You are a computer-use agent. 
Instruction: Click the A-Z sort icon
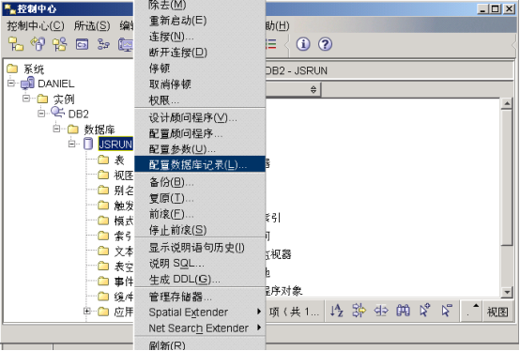point(337,311)
